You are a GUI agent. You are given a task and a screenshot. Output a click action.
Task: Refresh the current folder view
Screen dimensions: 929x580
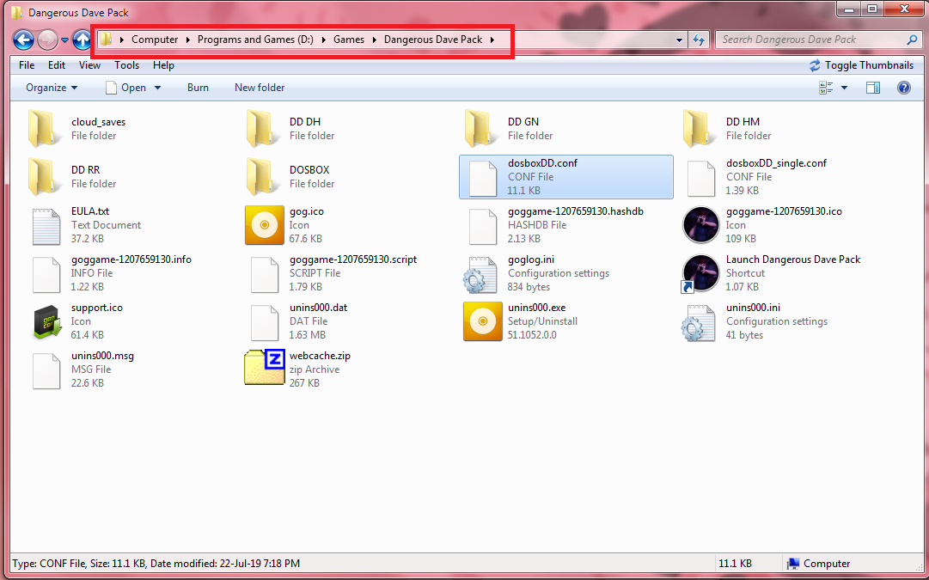pos(699,40)
